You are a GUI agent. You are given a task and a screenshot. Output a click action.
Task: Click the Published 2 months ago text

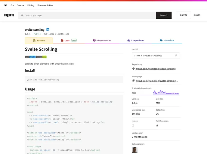[57, 34]
